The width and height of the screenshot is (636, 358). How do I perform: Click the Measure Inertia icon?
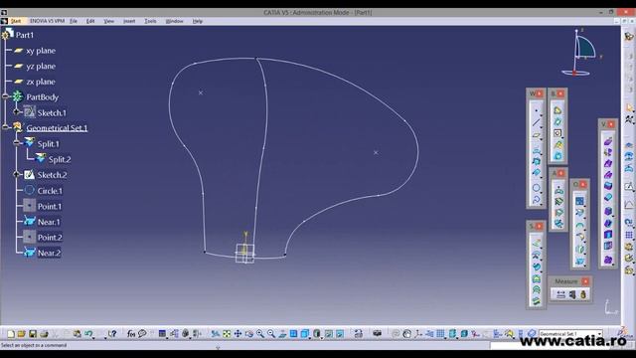point(583,294)
